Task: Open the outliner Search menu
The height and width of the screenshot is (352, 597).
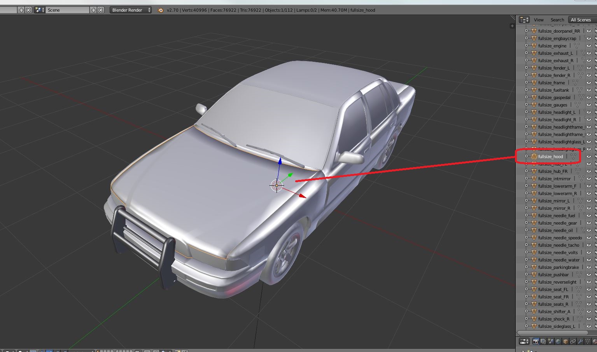Action: click(x=557, y=20)
